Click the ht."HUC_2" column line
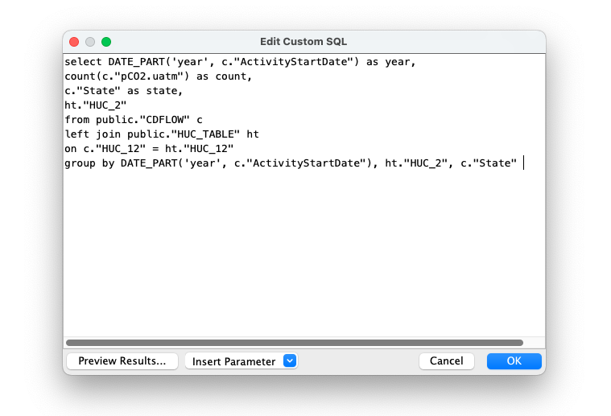Image resolution: width=611 pixels, height=416 pixels. [x=96, y=105]
